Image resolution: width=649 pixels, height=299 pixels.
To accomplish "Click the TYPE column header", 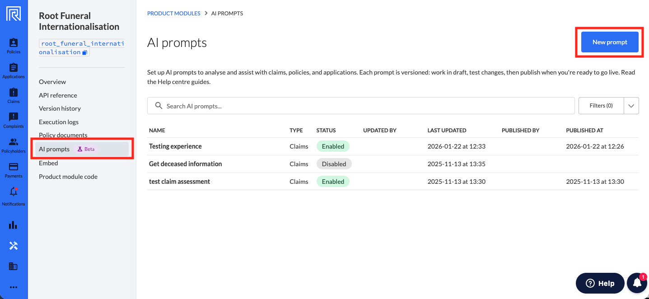I will tap(296, 130).
